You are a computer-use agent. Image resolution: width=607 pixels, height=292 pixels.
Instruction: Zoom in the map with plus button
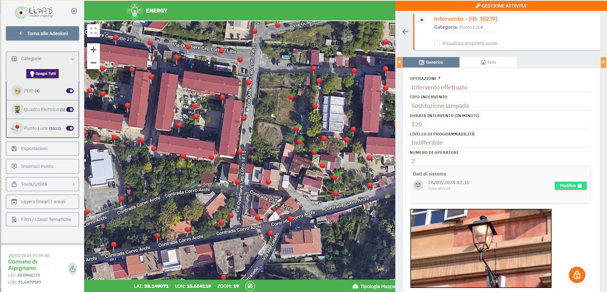coord(94,50)
